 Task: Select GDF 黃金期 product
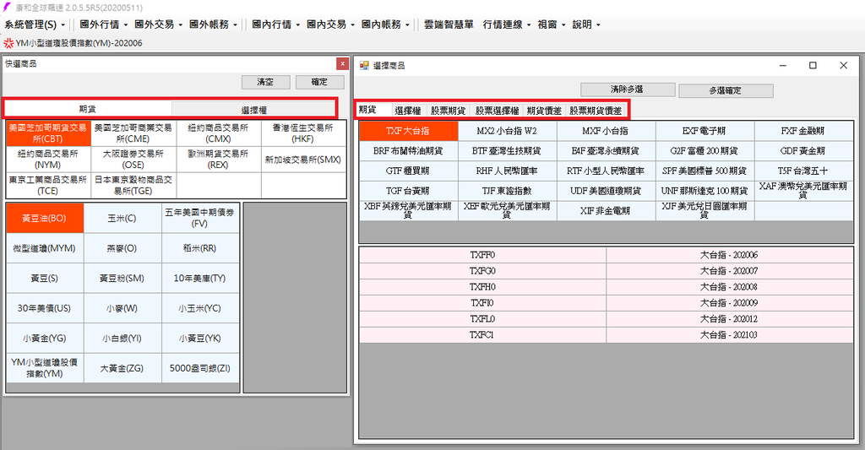point(804,151)
